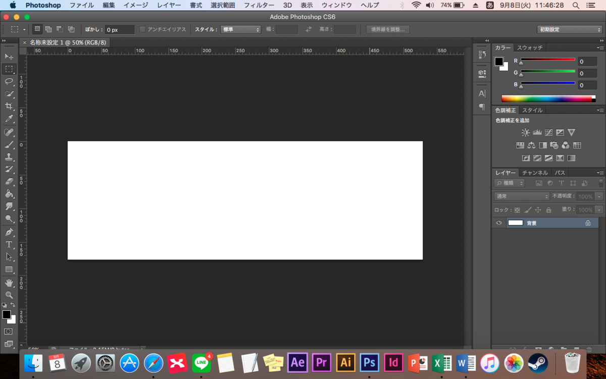
Task: Open the 初期設定 workspace dropdown
Action: pyautogui.click(x=570, y=30)
